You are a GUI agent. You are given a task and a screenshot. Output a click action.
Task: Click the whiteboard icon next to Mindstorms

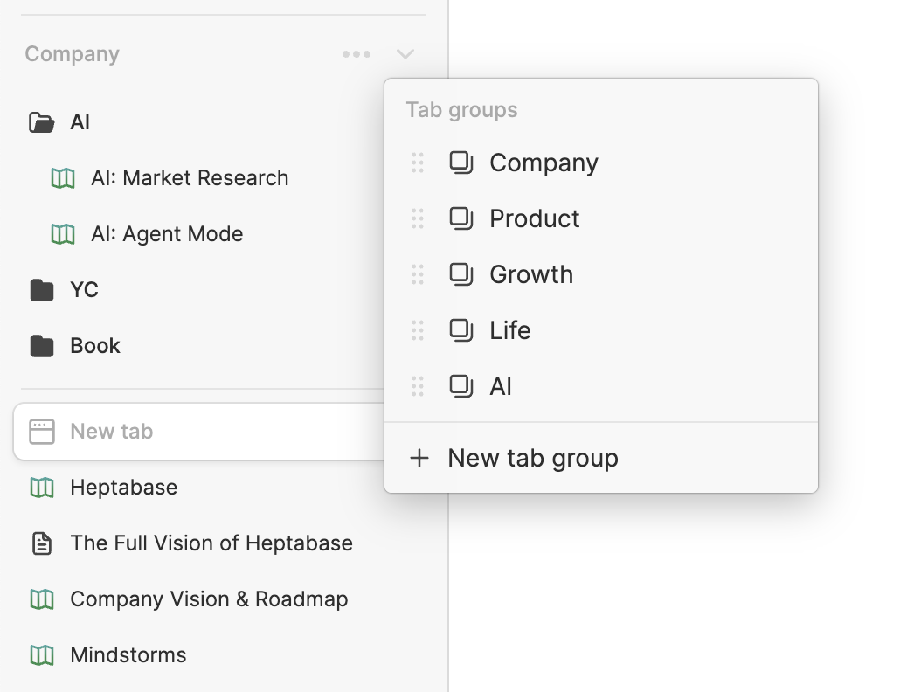(x=41, y=655)
